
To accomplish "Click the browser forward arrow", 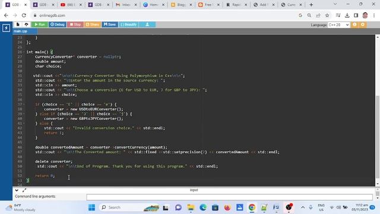I will click(x=15, y=15).
